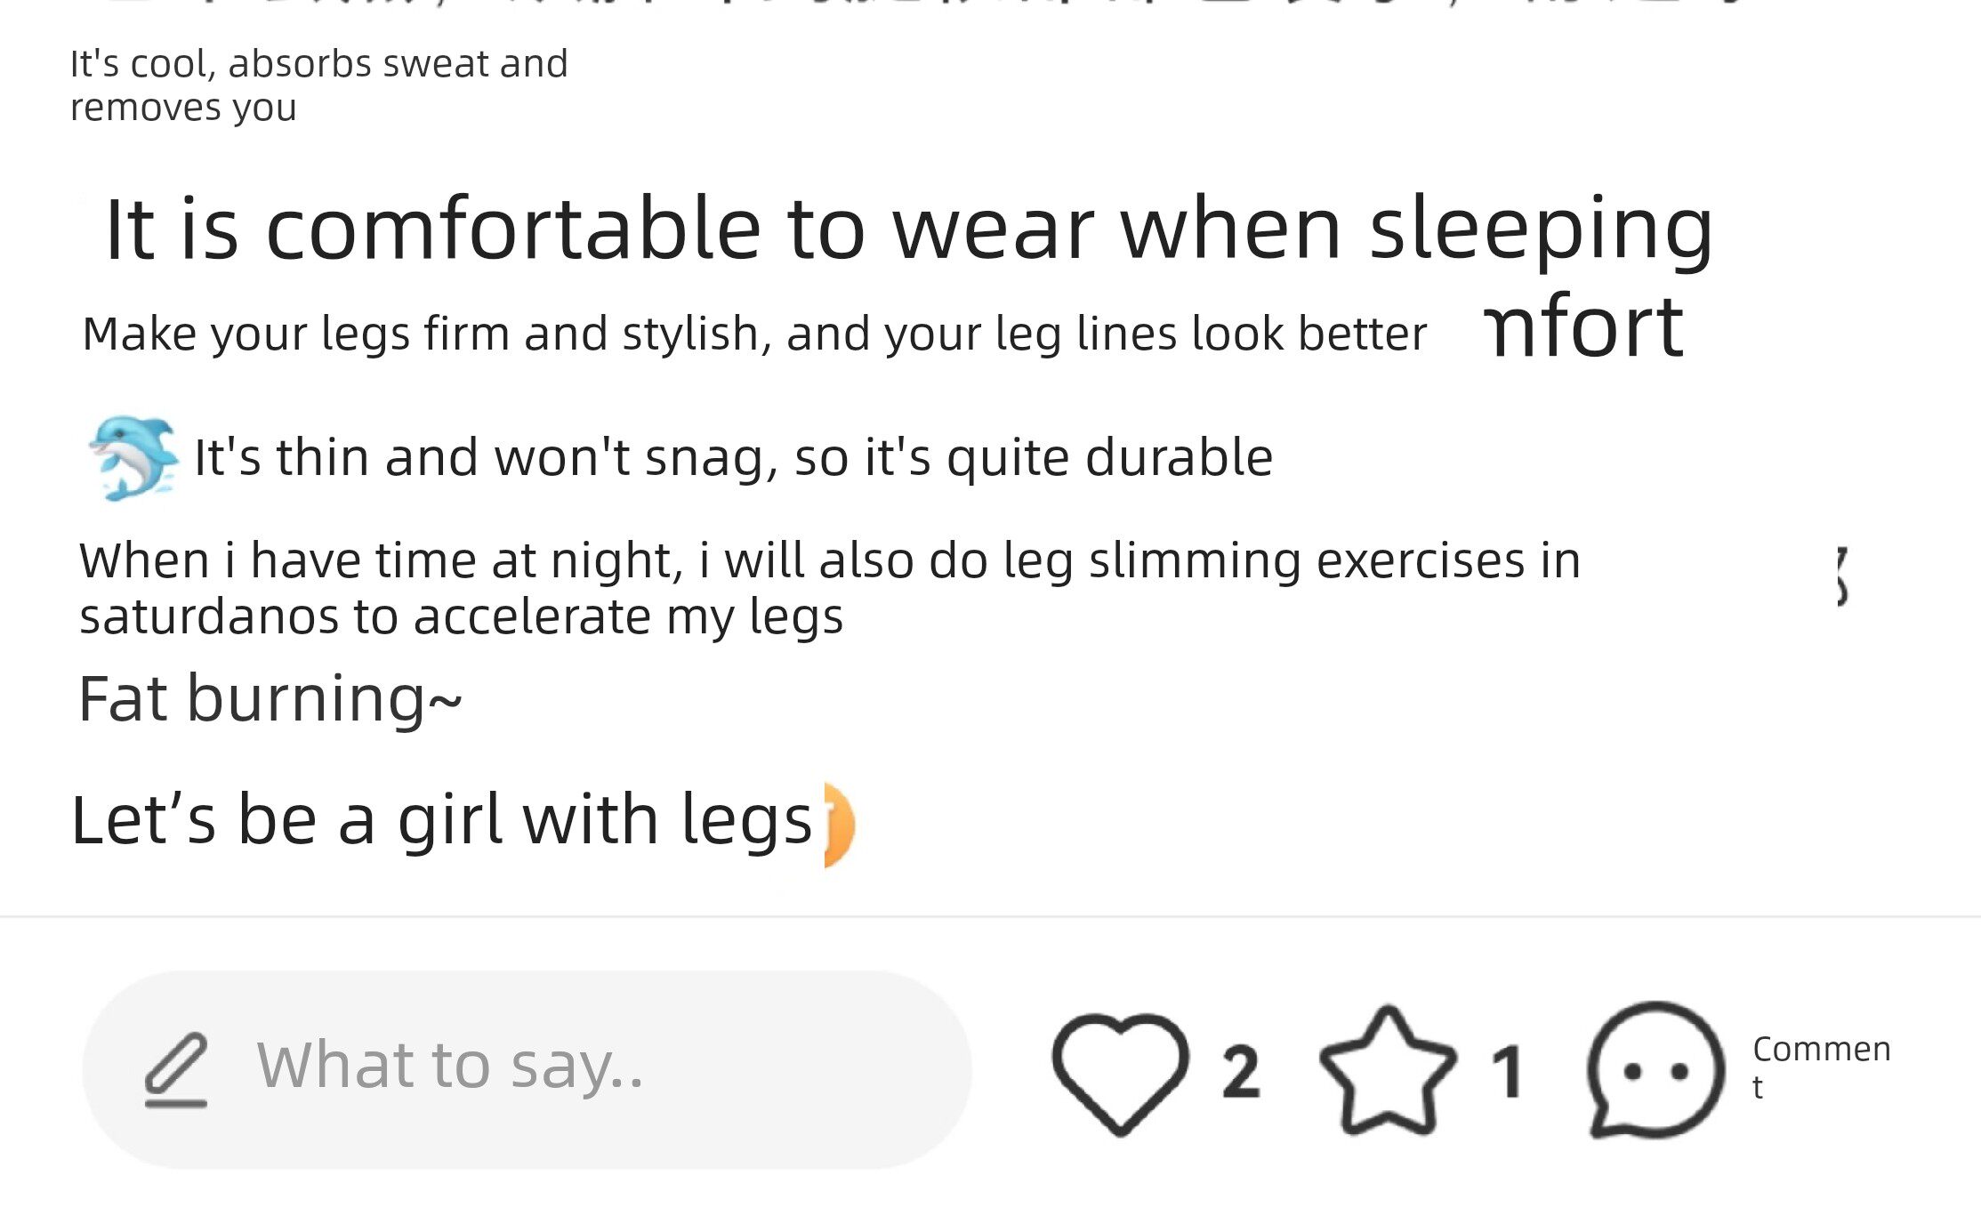
Task: Tap the star favorite icon
Action: pos(1387,1071)
